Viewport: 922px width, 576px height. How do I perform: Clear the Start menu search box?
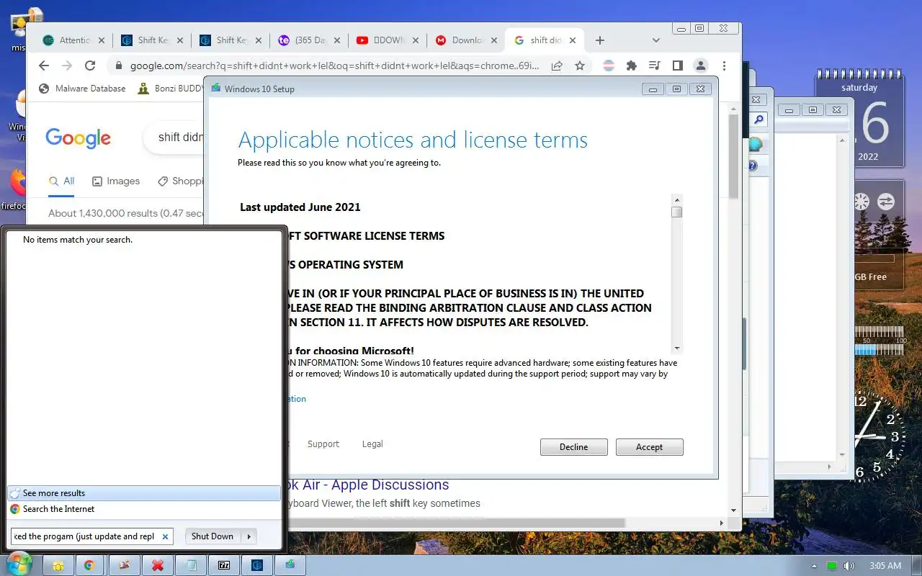165,536
